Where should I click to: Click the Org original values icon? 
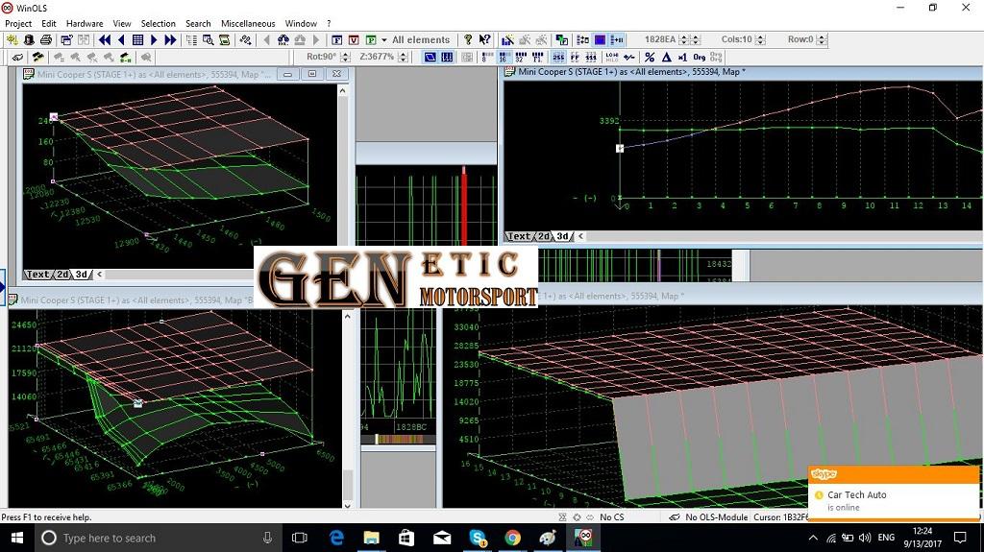(x=699, y=58)
